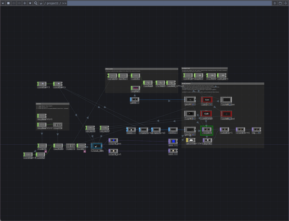Click the 0 indicator in the pane bar
The image size is (289, 221).
point(275,3)
